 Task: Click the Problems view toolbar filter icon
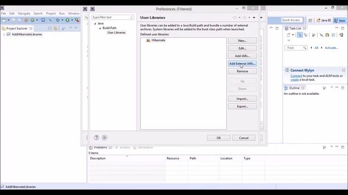(324, 147)
